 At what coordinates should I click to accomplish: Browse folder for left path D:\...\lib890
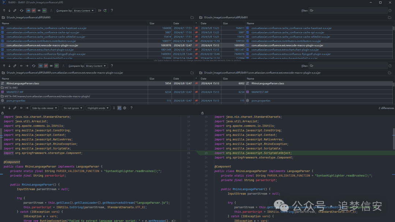click(x=192, y=18)
